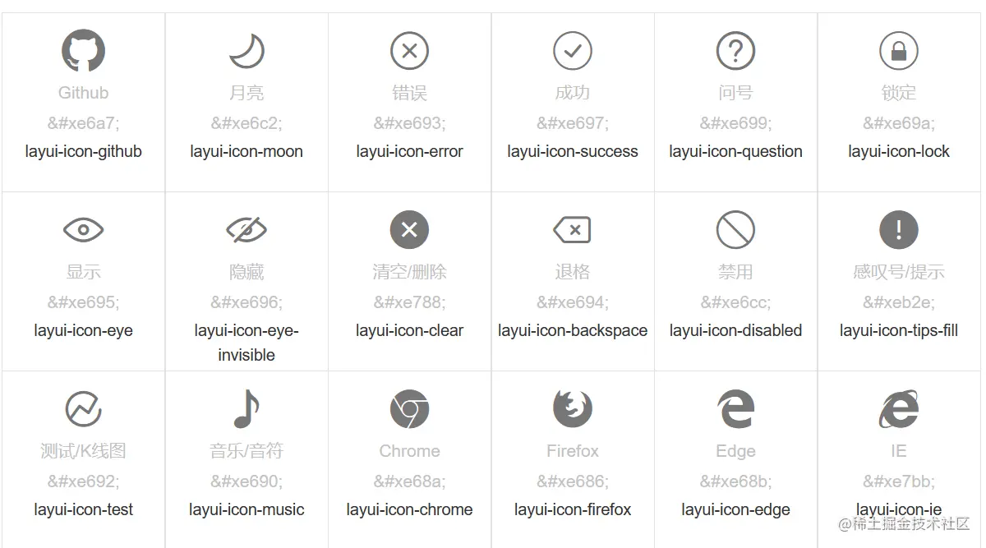986x548 pixels.
Task: Click the Edge browser icon
Action: click(735, 409)
